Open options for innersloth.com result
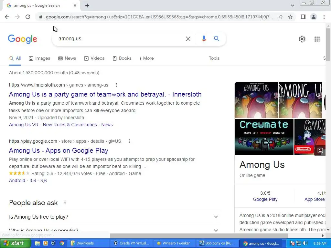The image size is (331, 248). coord(116,85)
